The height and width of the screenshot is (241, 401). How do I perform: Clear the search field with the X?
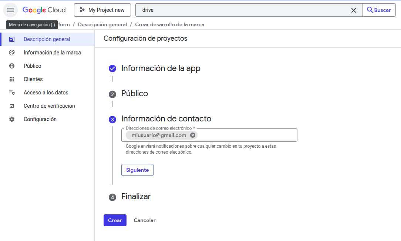click(353, 10)
